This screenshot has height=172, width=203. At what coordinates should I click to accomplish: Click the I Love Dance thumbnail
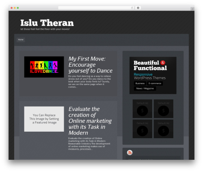coord(44,67)
